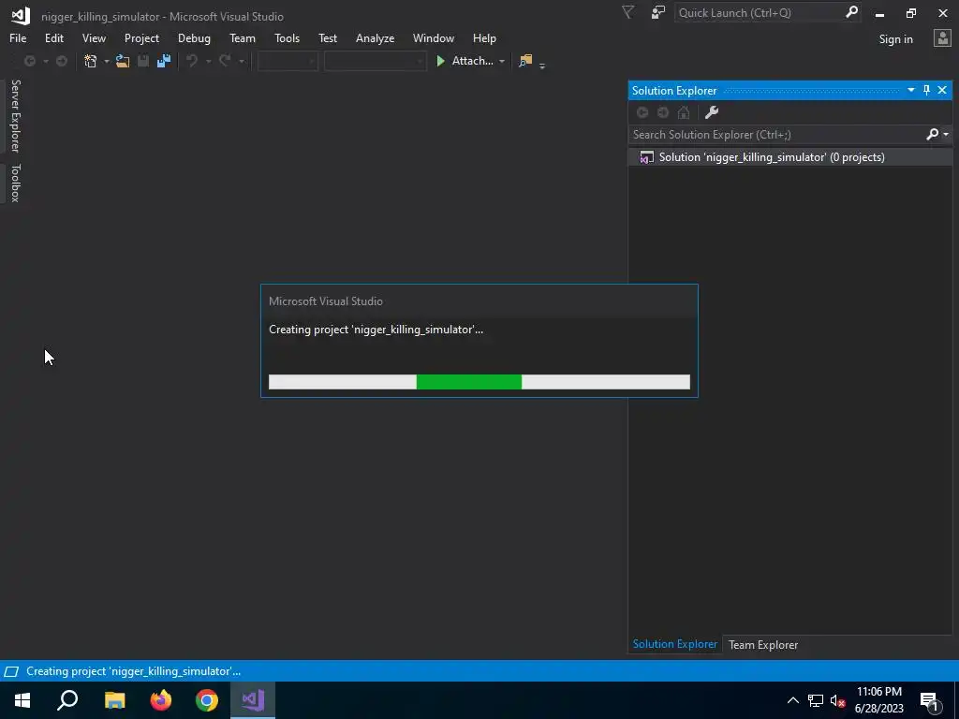Show hidden system tray icons chevron
Image resolution: width=959 pixels, height=719 pixels.
[792, 700]
